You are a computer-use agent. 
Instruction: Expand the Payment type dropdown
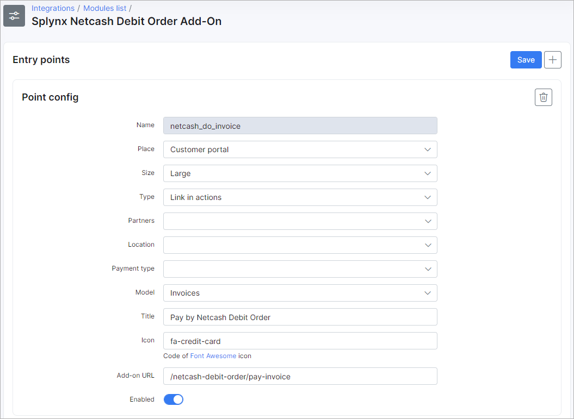300,269
